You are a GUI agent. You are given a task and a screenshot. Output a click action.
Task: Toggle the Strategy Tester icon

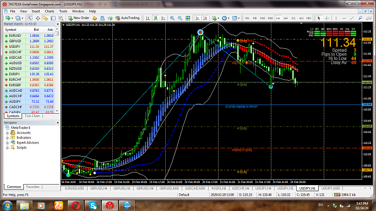61,18
